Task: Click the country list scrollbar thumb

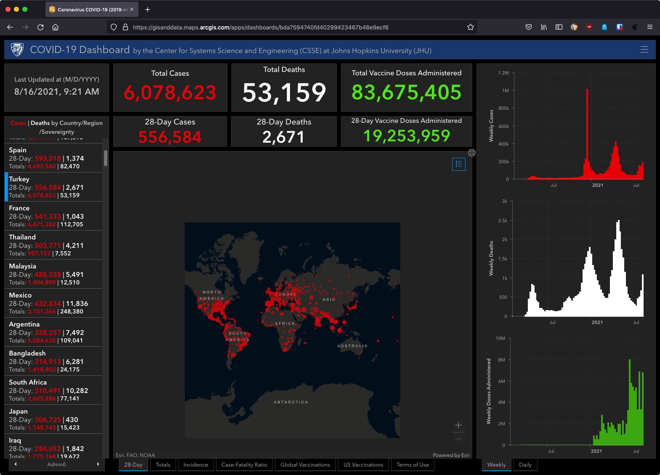Action: pyautogui.click(x=106, y=158)
